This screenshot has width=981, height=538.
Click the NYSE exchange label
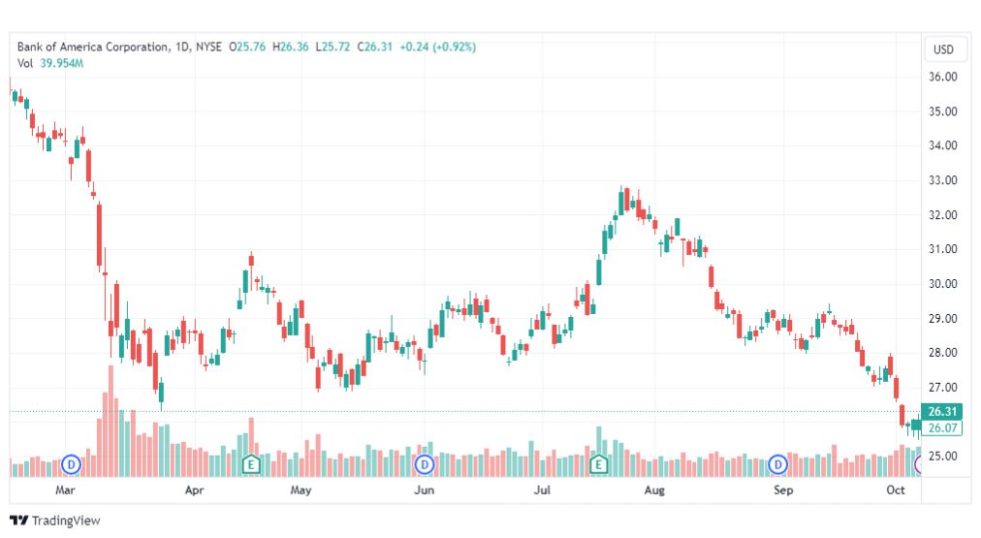(x=209, y=47)
